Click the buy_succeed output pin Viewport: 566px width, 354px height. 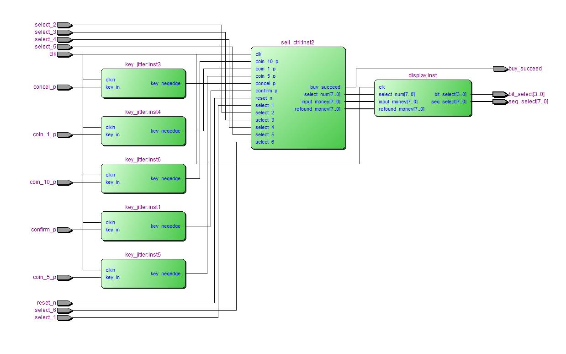coord(500,69)
